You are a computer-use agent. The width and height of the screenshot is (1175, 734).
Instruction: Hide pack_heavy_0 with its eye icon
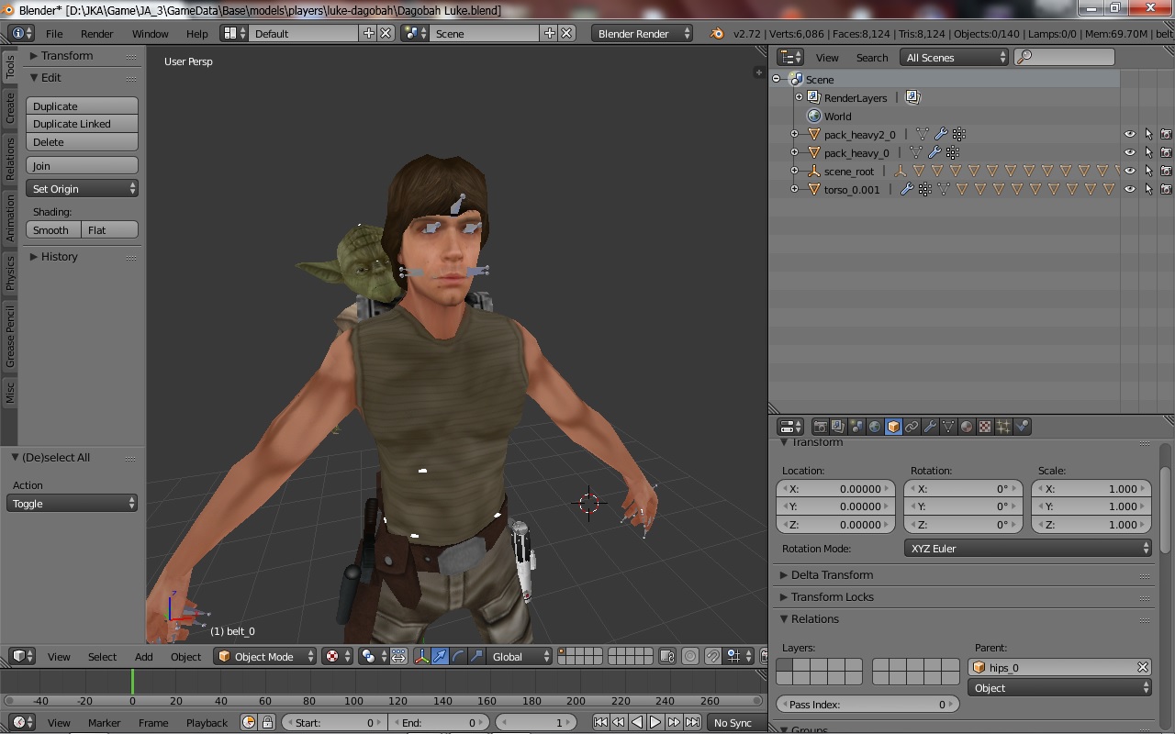point(1130,152)
